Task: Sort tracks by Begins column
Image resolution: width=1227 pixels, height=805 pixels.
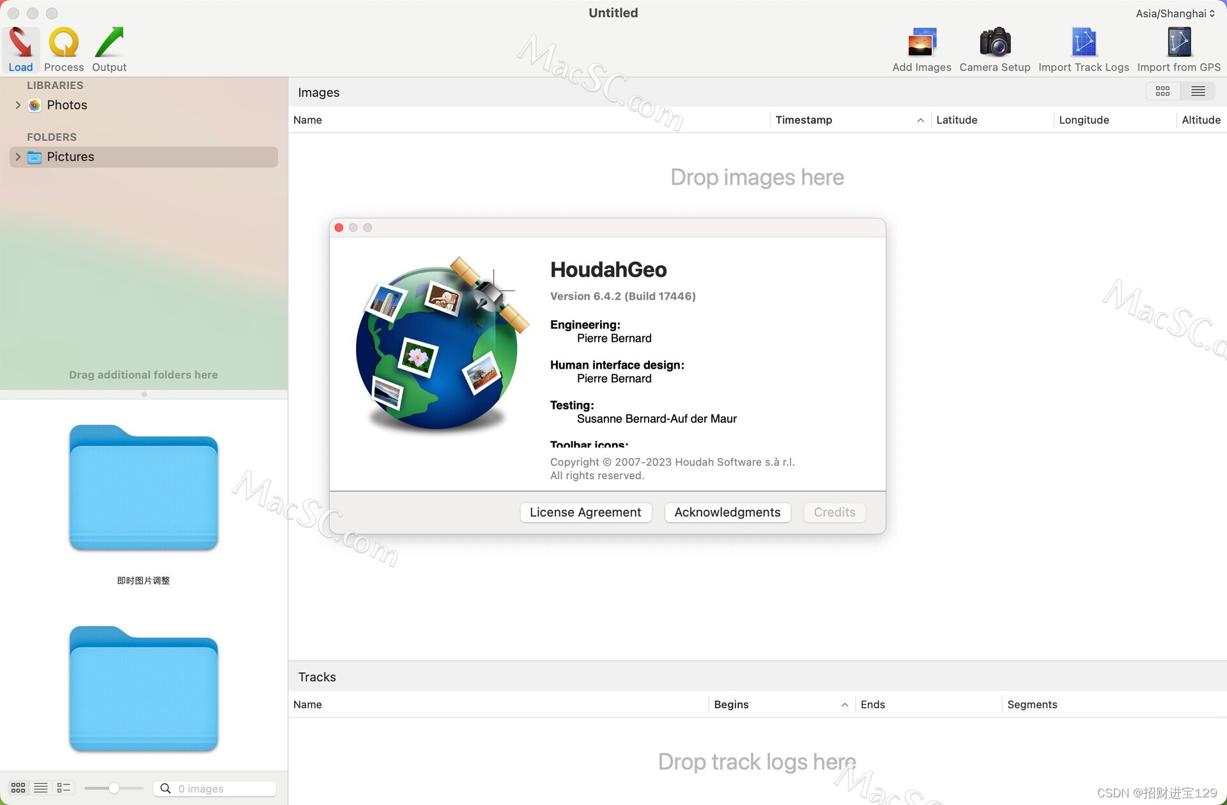Action: [780, 704]
